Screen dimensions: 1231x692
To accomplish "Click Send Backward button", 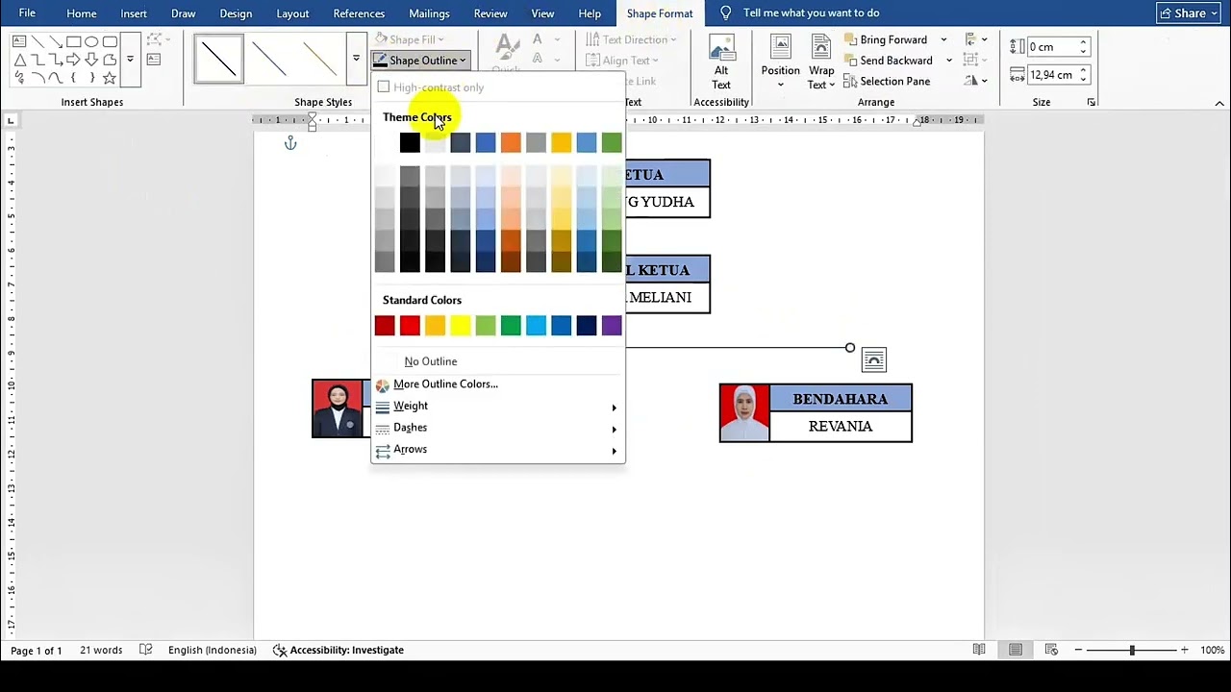I will click(889, 60).
